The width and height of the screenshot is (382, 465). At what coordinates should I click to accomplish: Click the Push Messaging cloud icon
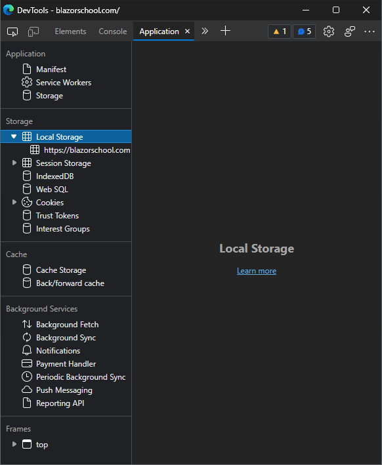[27, 390]
